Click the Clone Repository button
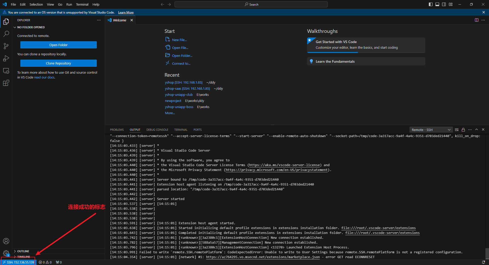Viewport: 489px width, 265px height. (59, 63)
